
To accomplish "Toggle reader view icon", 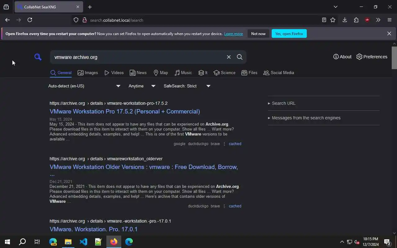I will coord(324,20).
